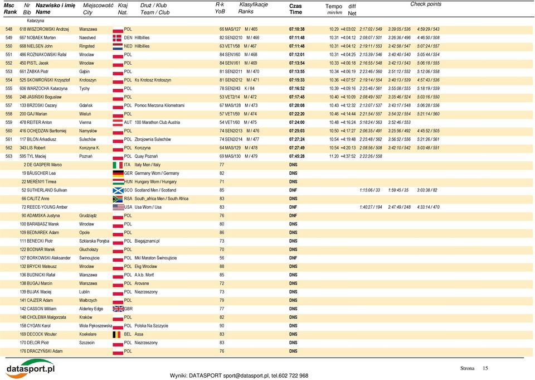Click the British flag beside CASSON William
This screenshot has height=380, width=535.
click(x=118, y=309)
